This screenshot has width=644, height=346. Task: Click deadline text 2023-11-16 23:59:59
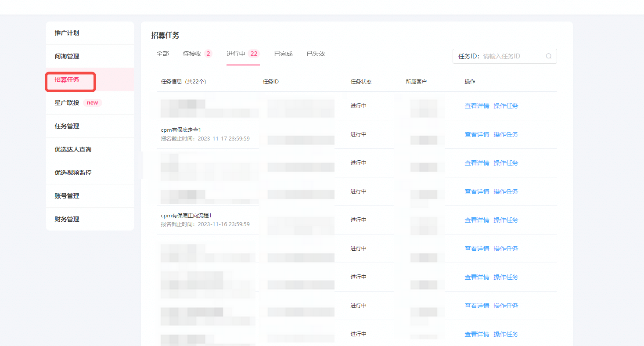(223, 224)
